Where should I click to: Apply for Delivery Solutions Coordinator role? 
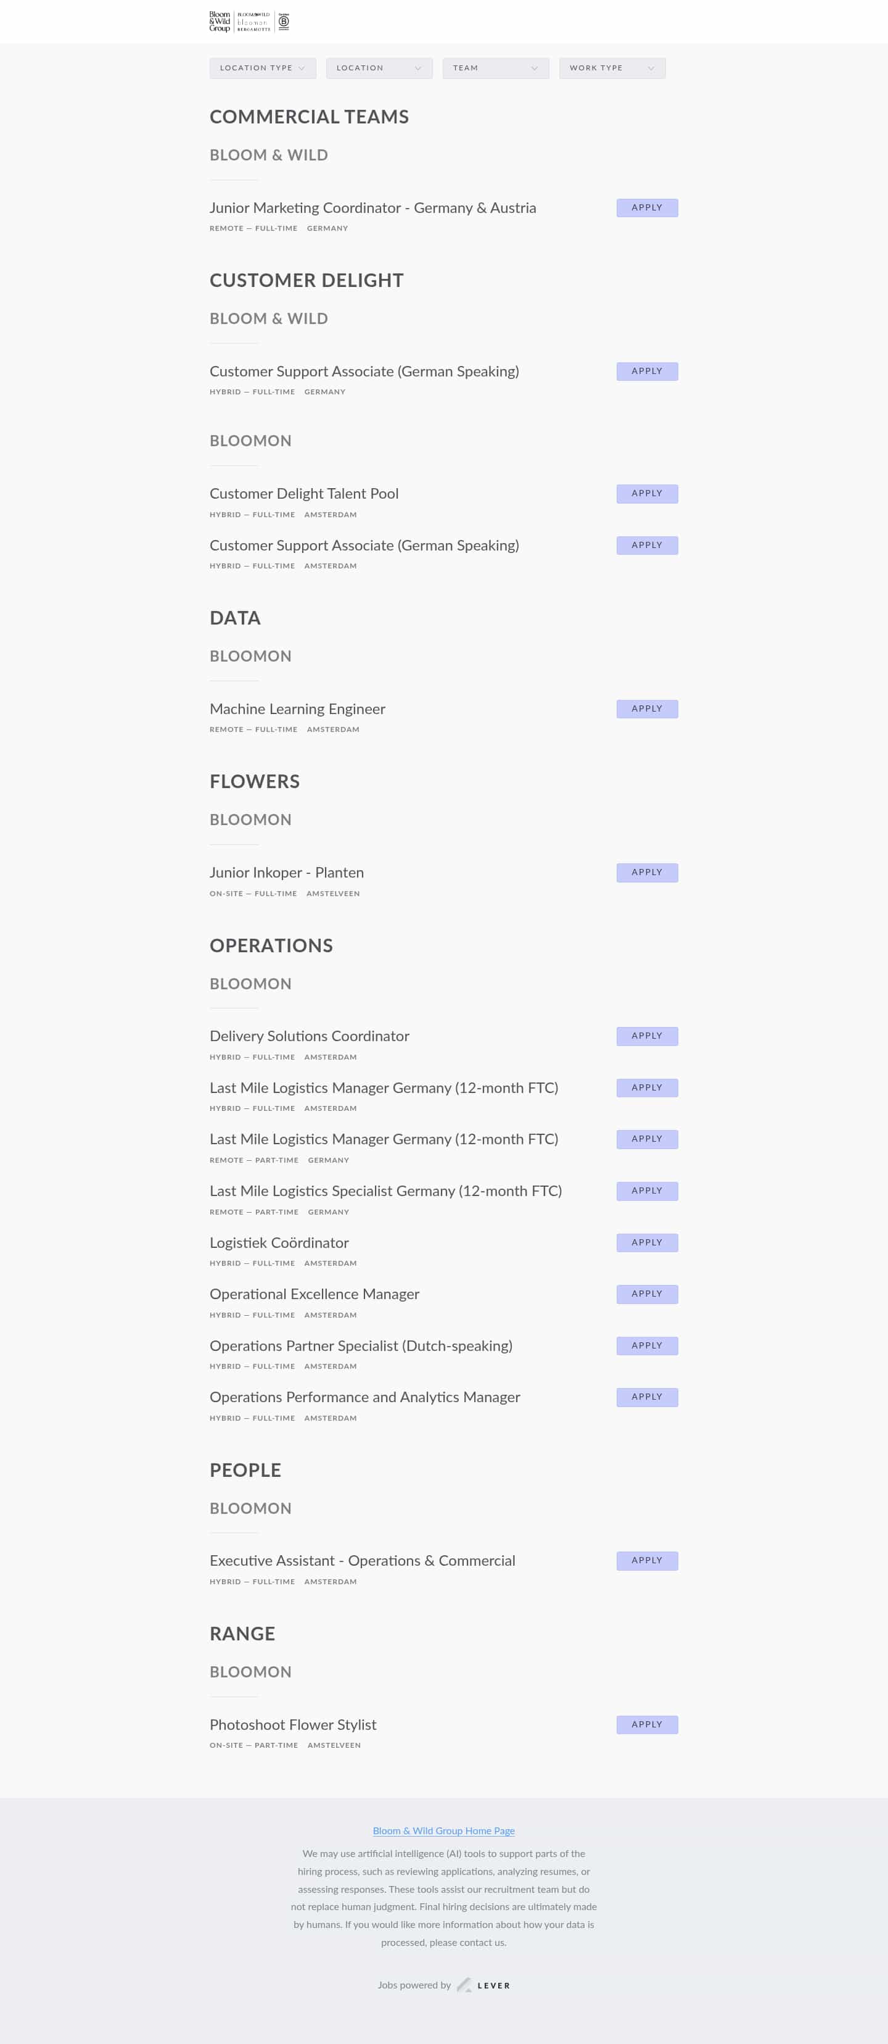point(647,1036)
